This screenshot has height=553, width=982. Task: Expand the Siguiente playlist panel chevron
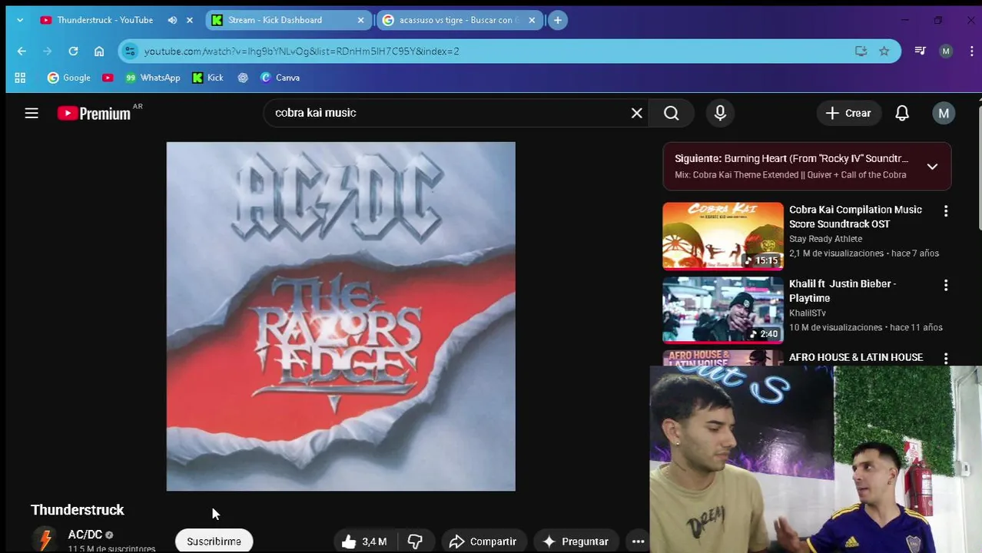(x=932, y=166)
